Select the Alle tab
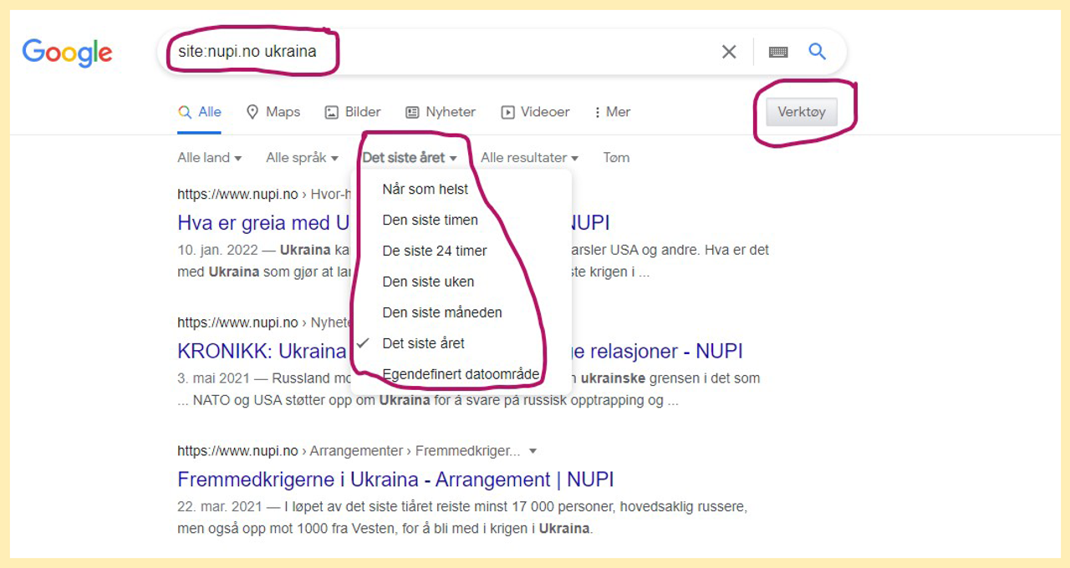This screenshot has height=568, width=1070. tap(200, 112)
